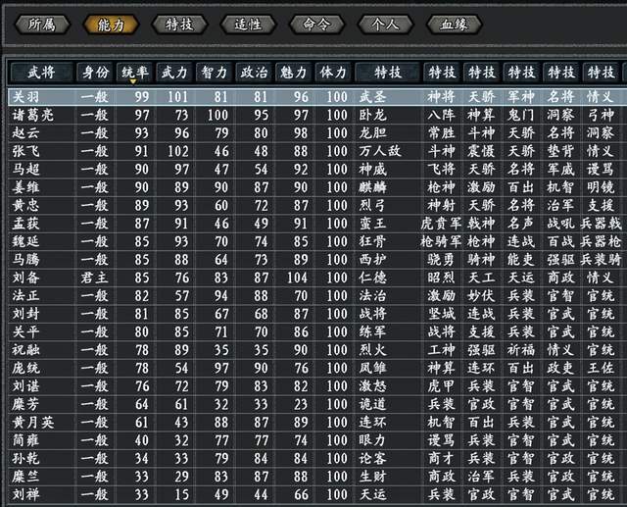Click the 魅力 column header
This screenshot has width=627, height=507.
(293, 73)
